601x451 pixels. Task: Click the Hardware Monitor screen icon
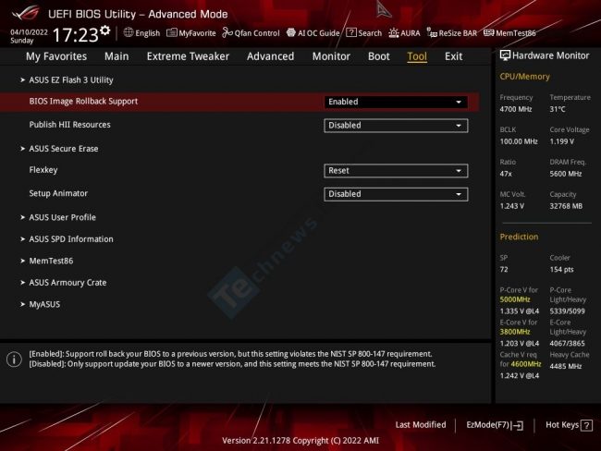click(x=505, y=55)
